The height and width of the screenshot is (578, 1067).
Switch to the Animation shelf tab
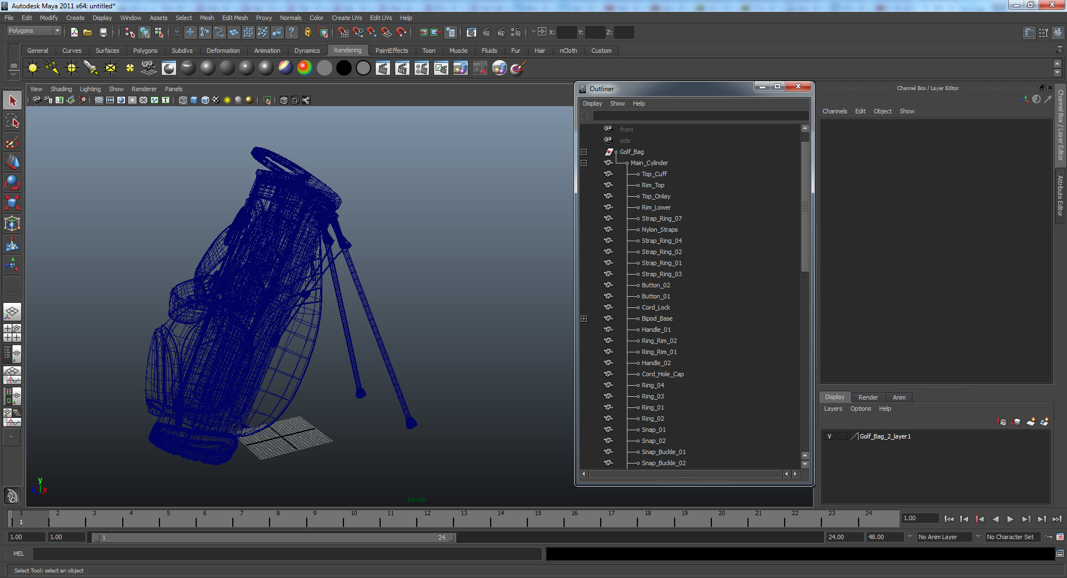(267, 51)
